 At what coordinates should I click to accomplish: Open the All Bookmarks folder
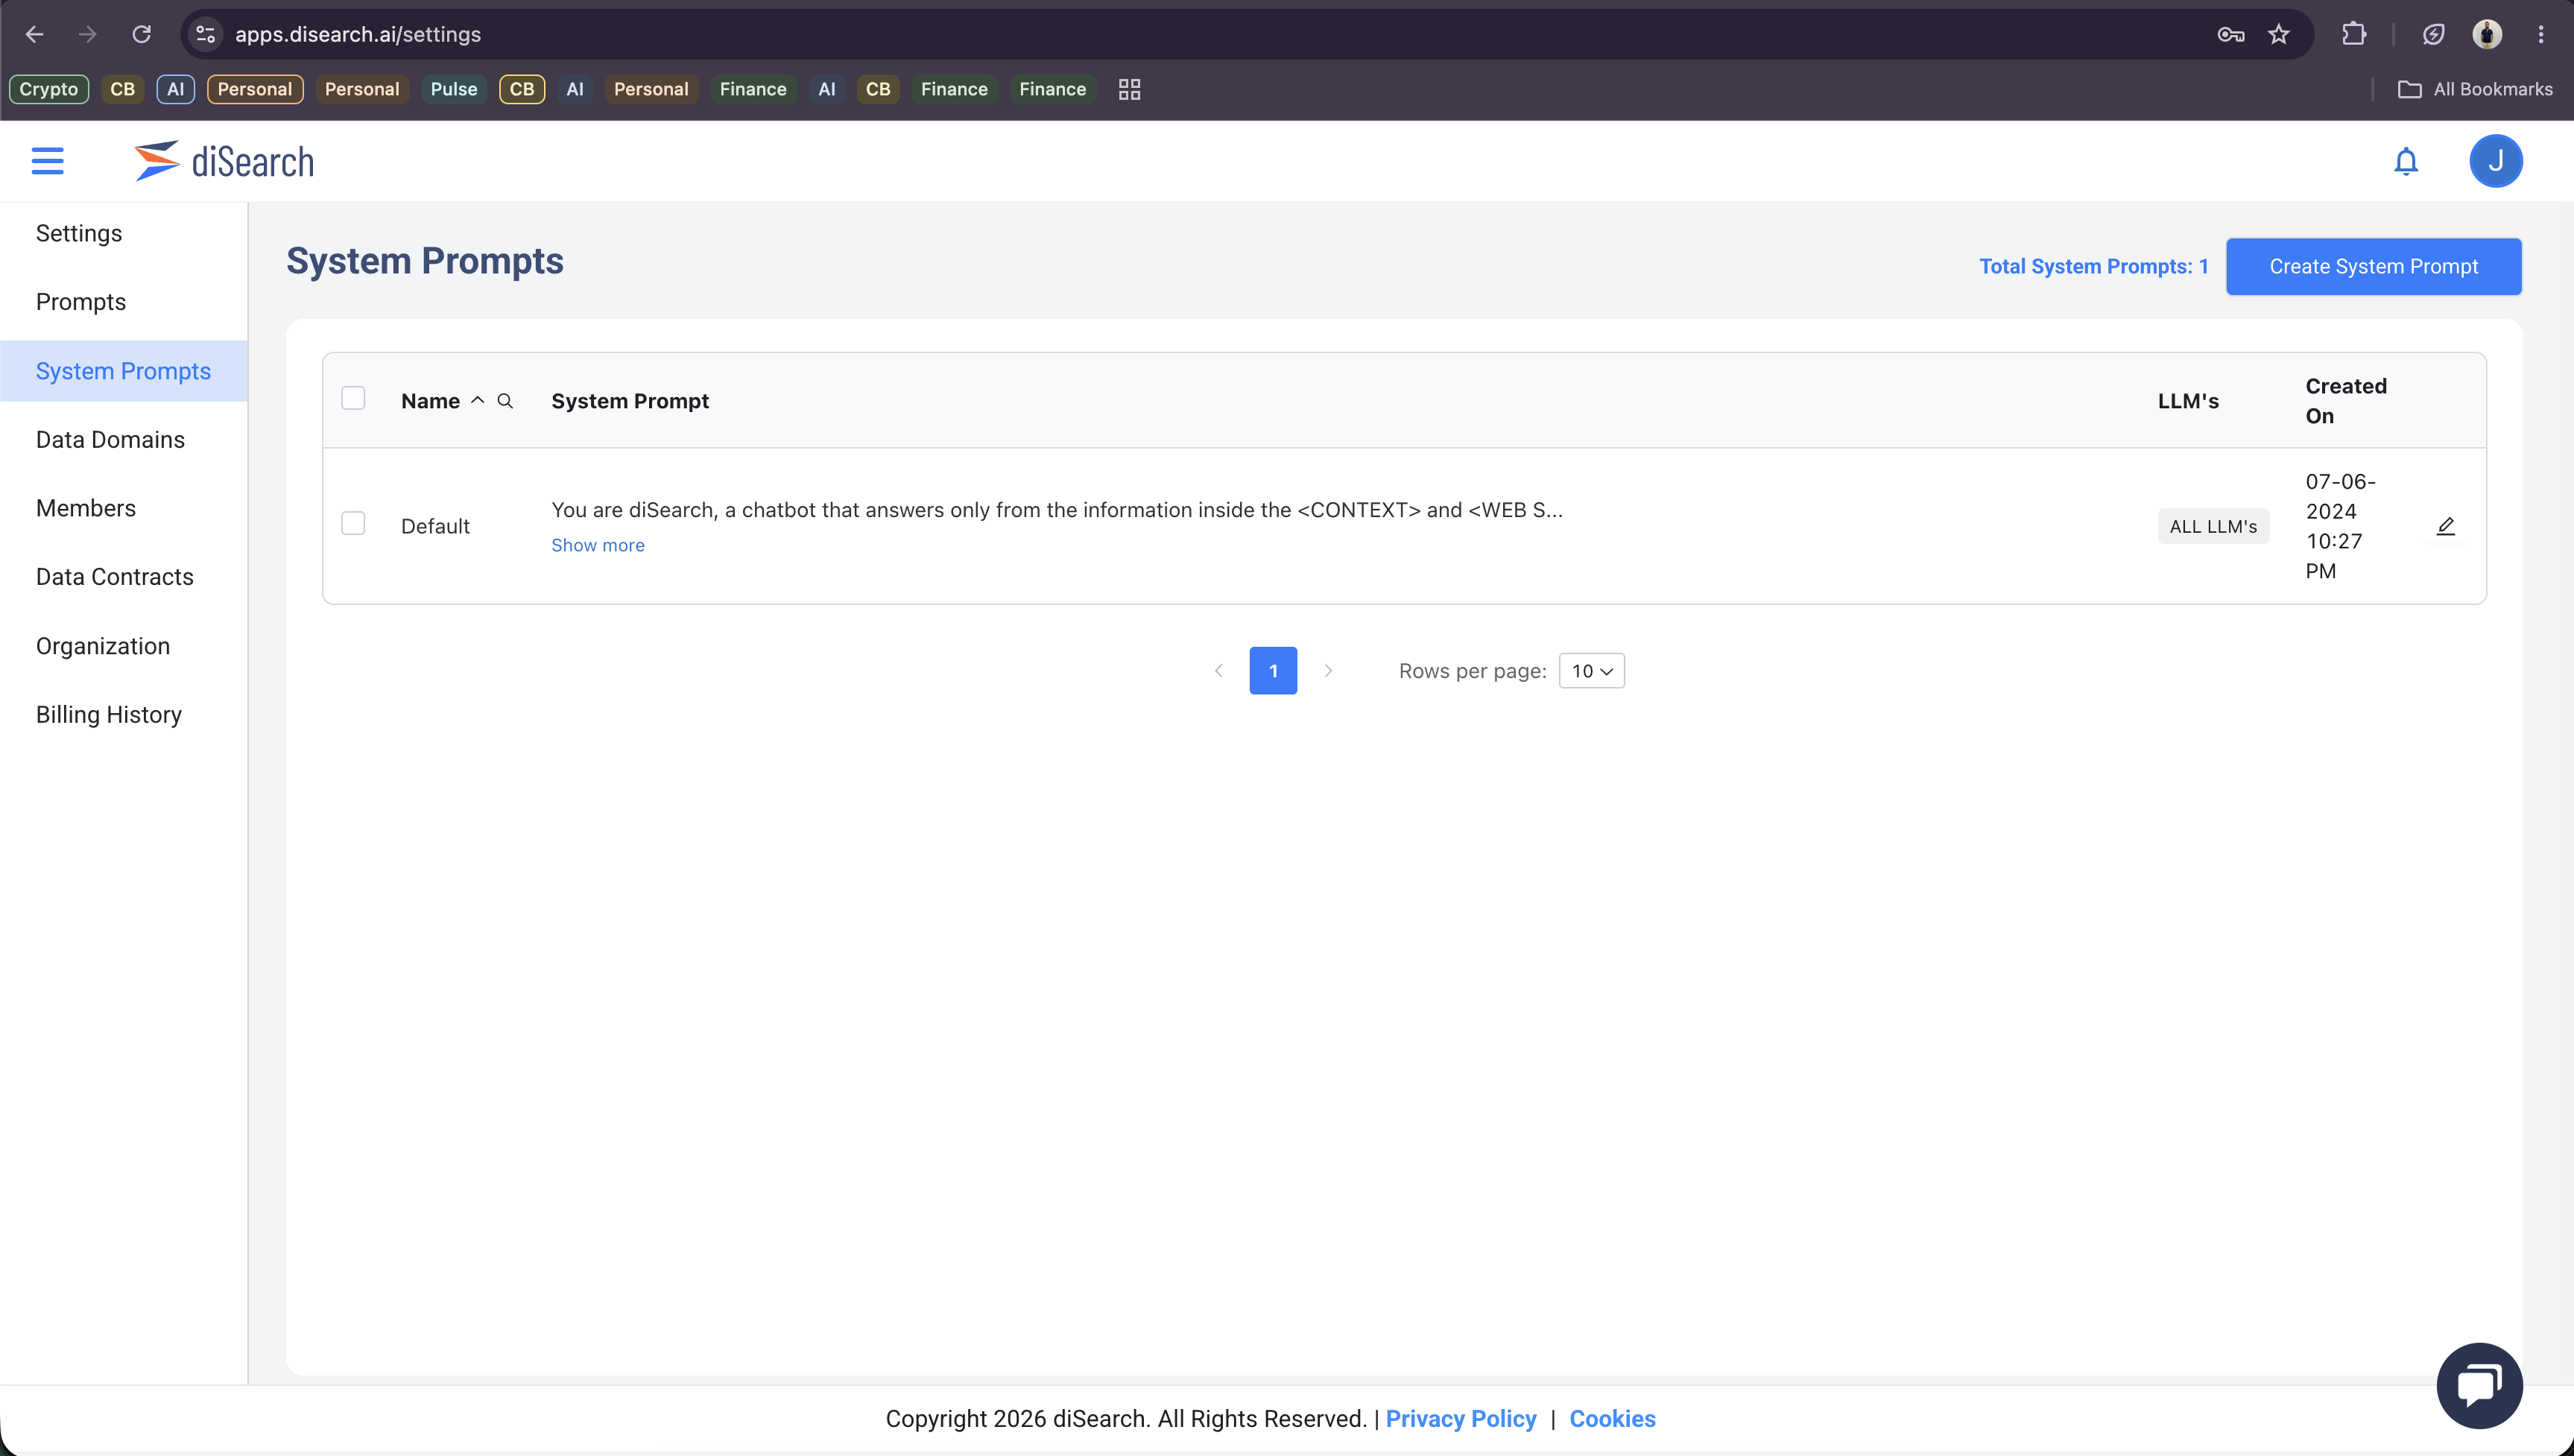[2475, 89]
